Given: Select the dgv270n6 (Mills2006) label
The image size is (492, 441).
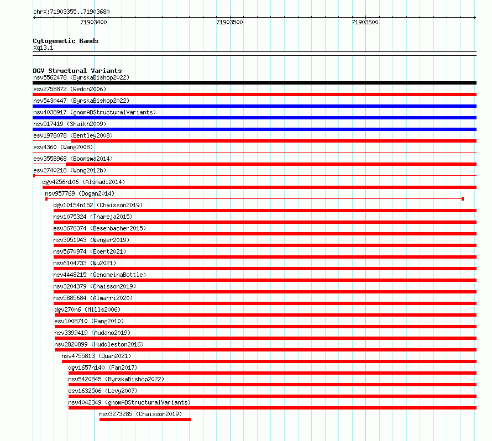Looking at the screenshot, I should pos(87,309).
